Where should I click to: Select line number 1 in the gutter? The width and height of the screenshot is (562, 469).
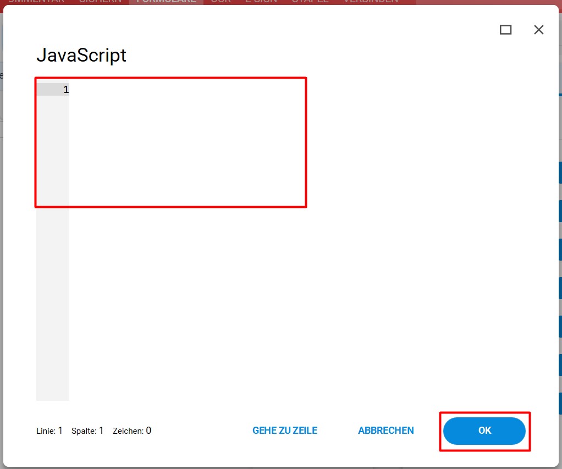pyautogui.click(x=66, y=89)
